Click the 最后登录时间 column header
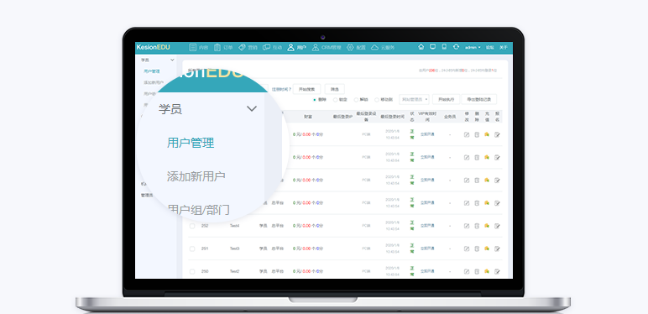648x314 pixels. (393, 117)
